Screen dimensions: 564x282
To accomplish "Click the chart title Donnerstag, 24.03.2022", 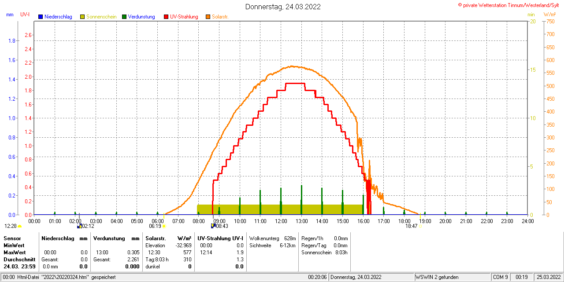I will 283,7.
